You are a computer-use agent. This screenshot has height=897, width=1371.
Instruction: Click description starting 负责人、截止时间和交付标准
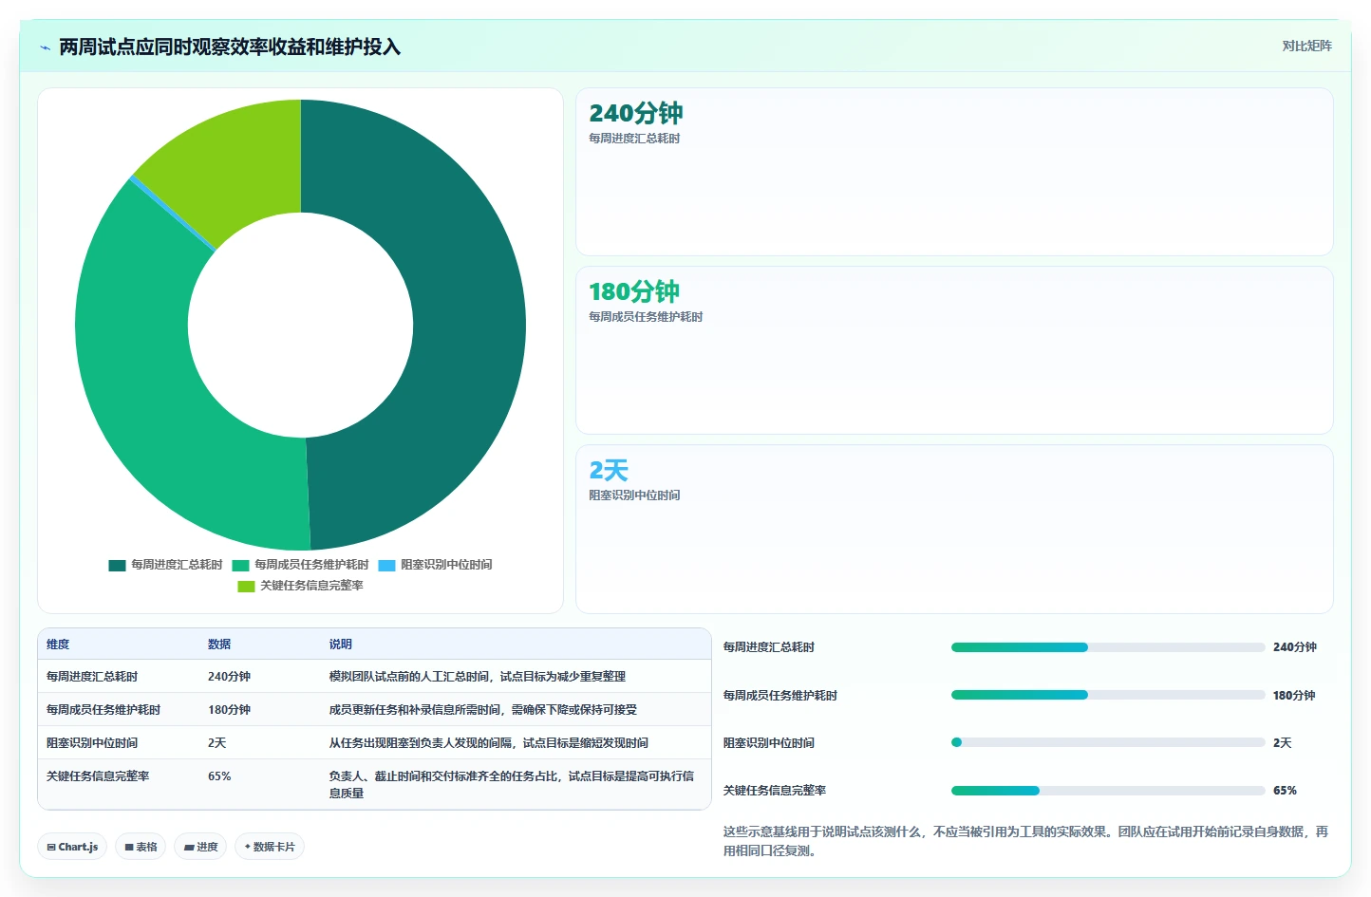pyautogui.click(x=512, y=785)
